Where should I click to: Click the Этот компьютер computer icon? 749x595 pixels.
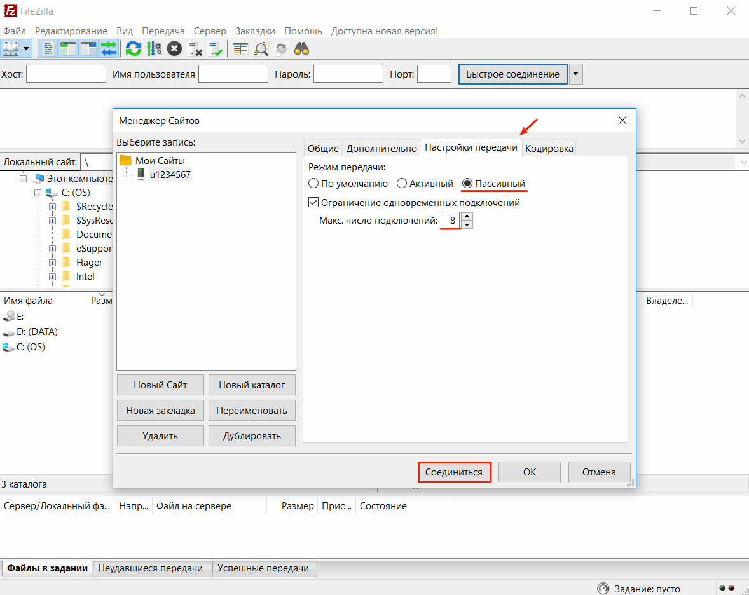[x=38, y=179]
